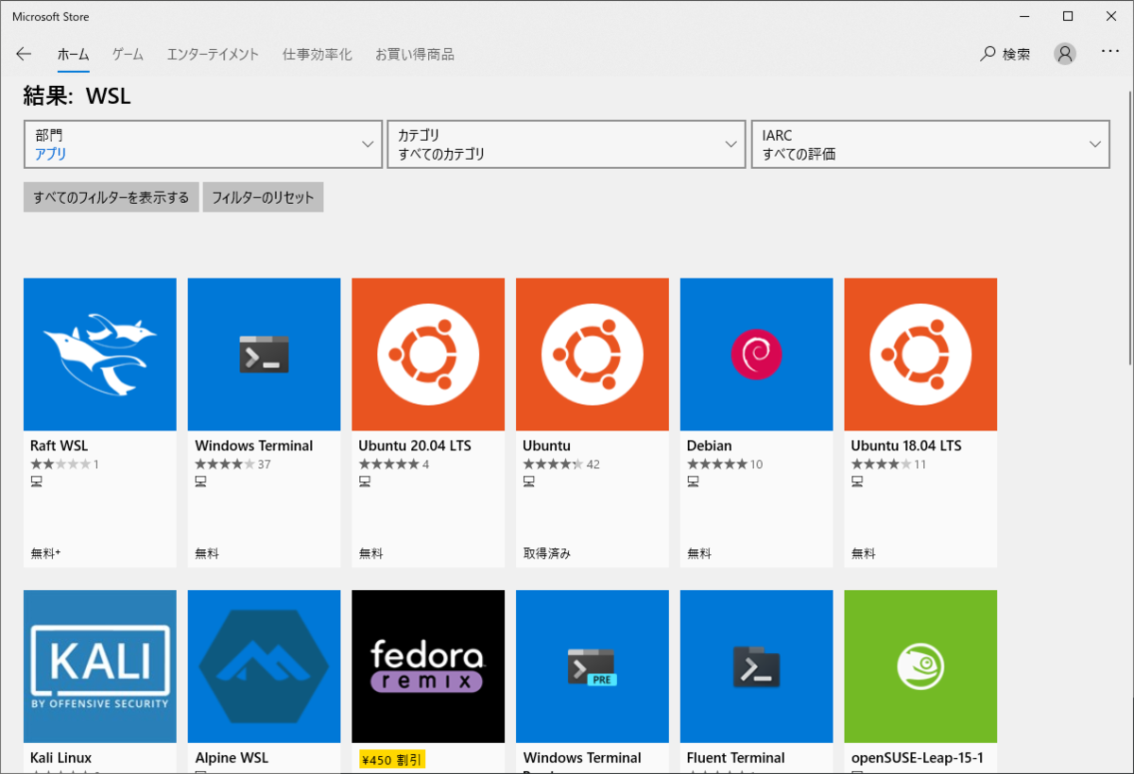This screenshot has height=774, width=1134.
Task: Open the Debian swirl logo tile
Action: 756,354
